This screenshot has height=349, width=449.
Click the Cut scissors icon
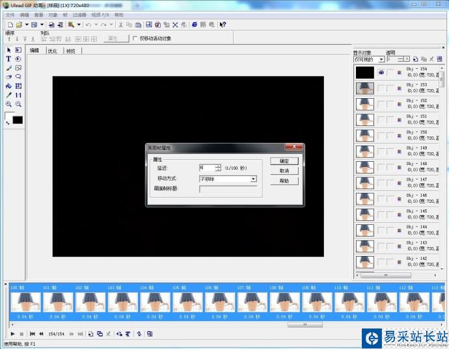[x=121, y=25]
